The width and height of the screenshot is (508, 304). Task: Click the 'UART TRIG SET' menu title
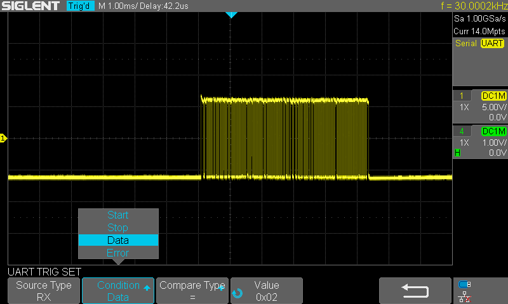[x=44, y=272]
